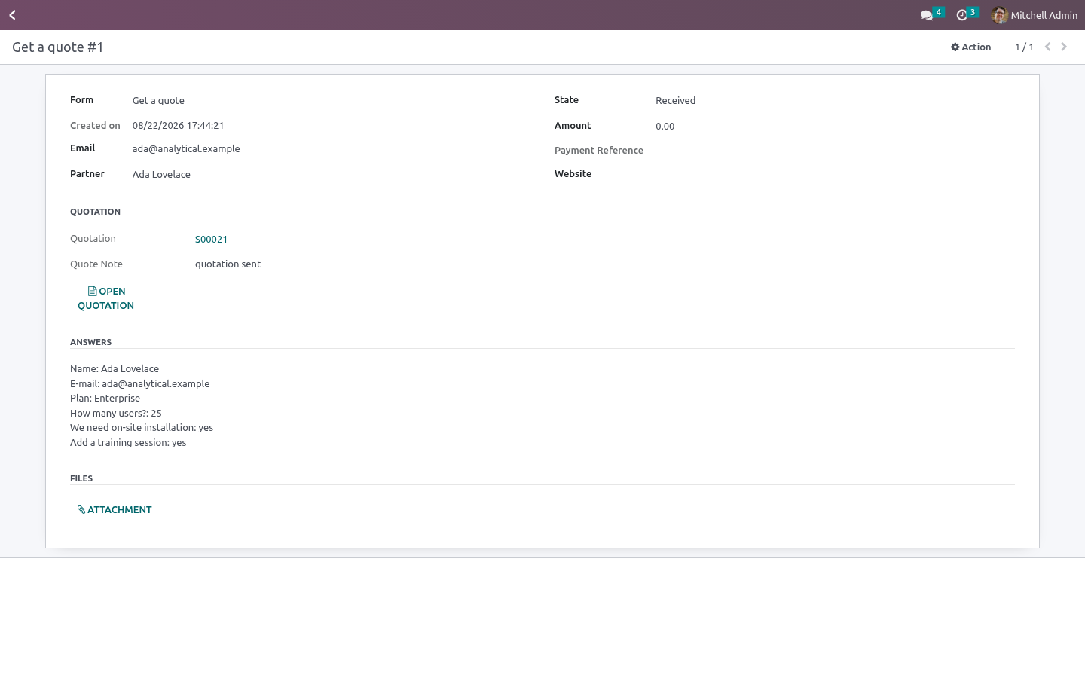Click the on-site installation answer line
This screenshot has width=1085, height=678.
click(142, 428)
